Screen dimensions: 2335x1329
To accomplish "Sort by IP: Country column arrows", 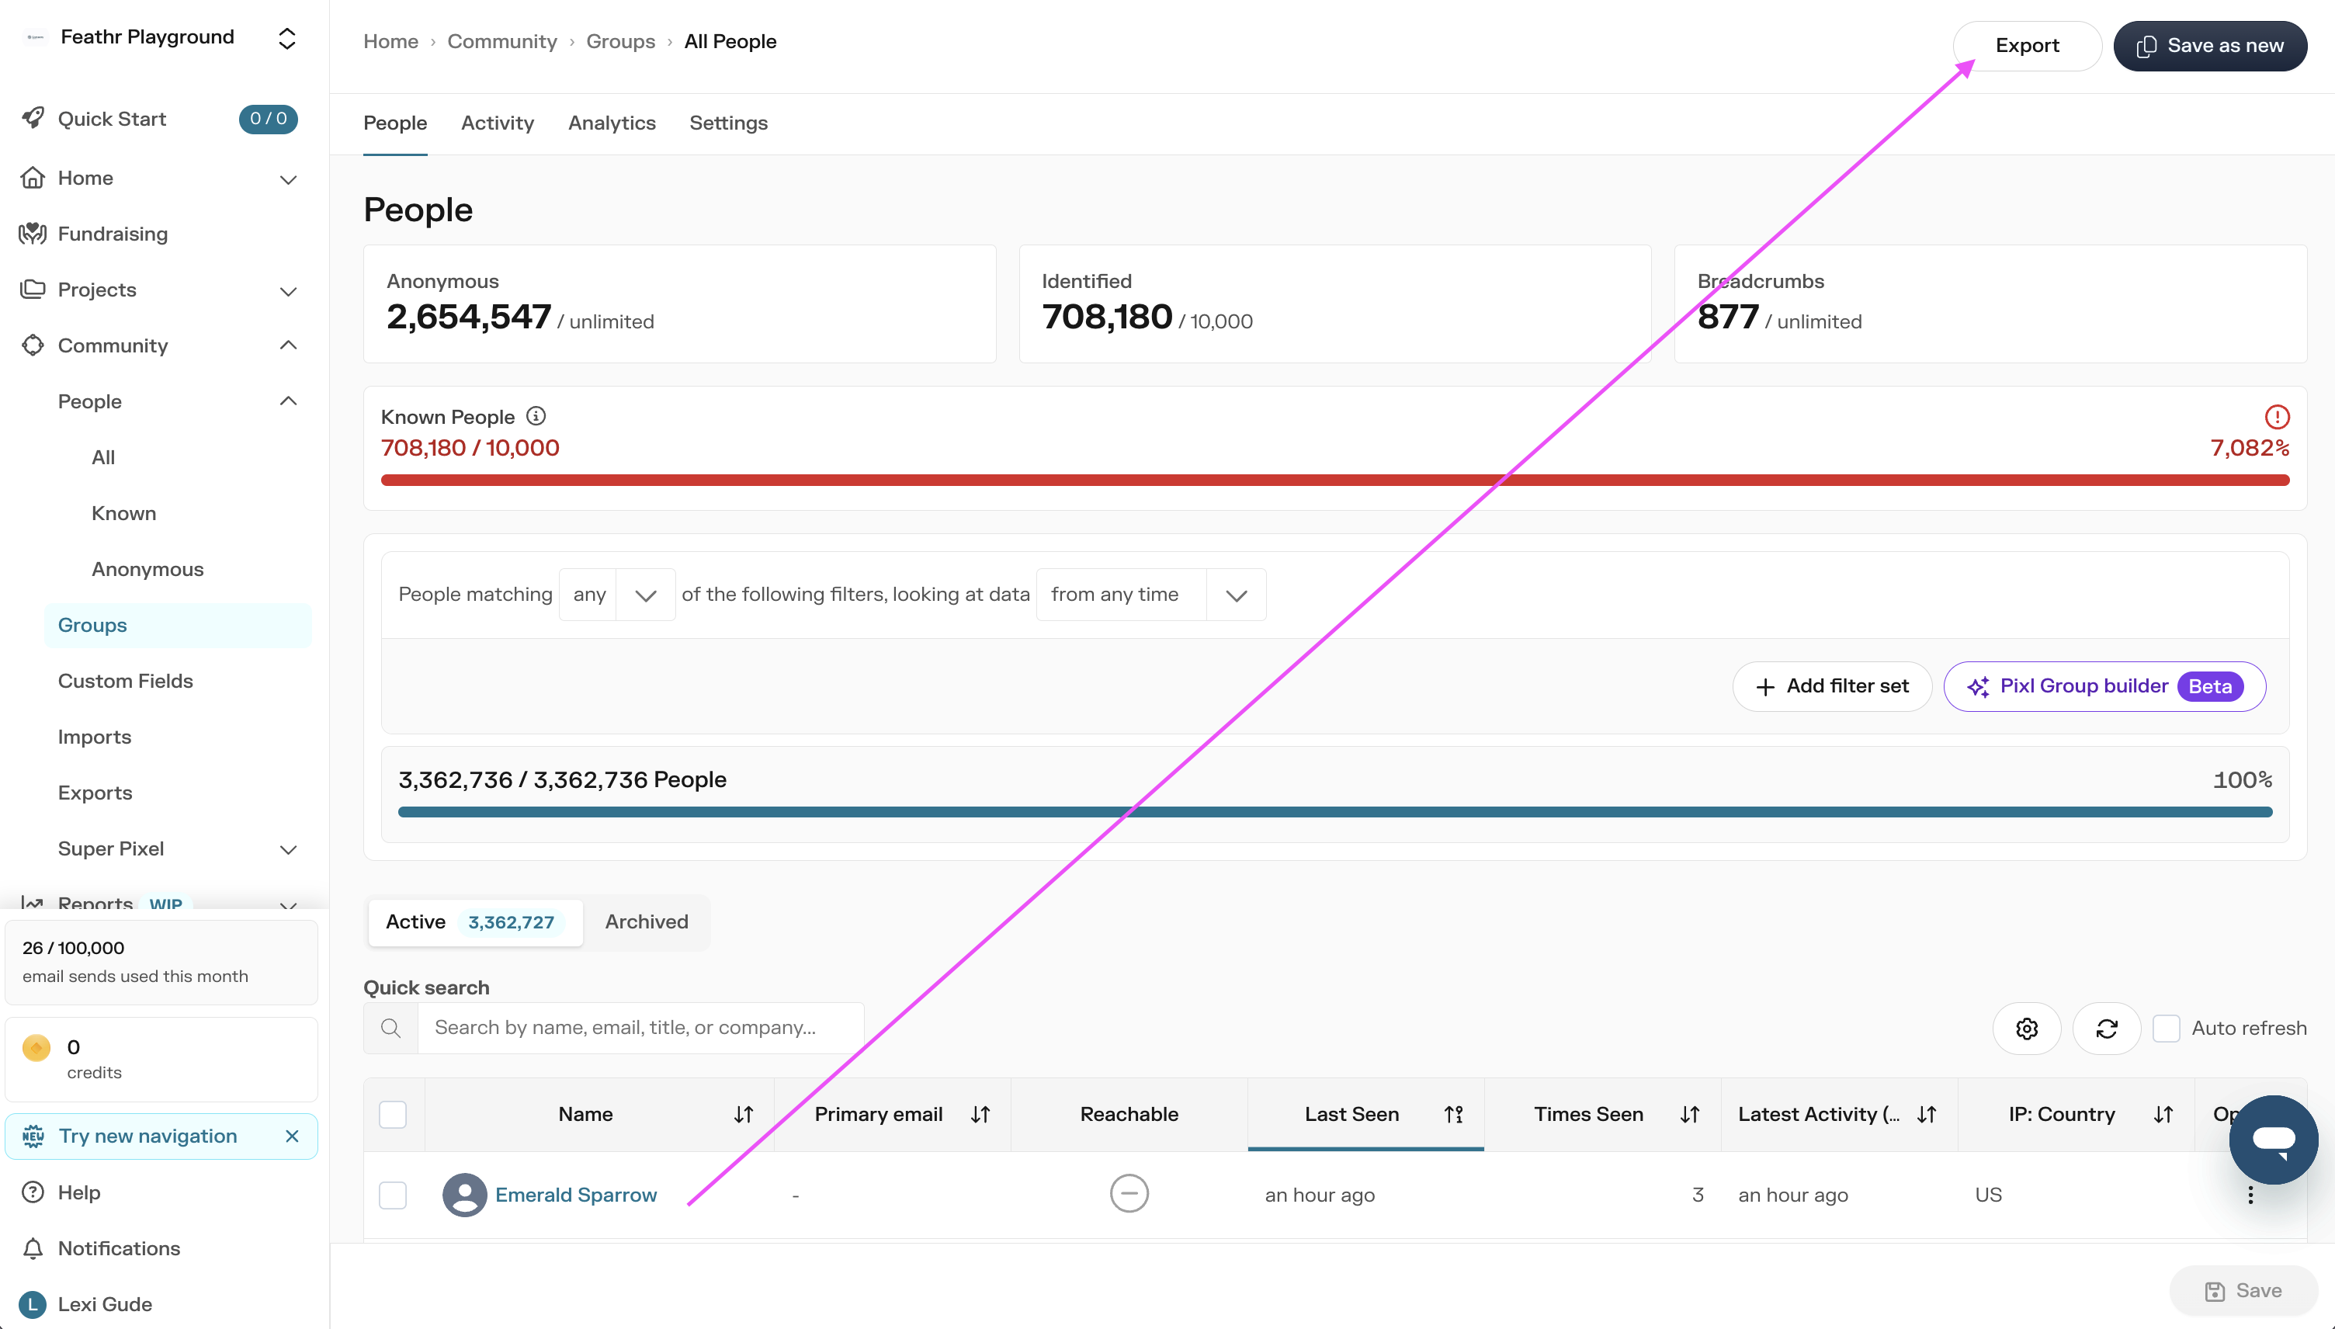I will click(x=2163, y=1115).
